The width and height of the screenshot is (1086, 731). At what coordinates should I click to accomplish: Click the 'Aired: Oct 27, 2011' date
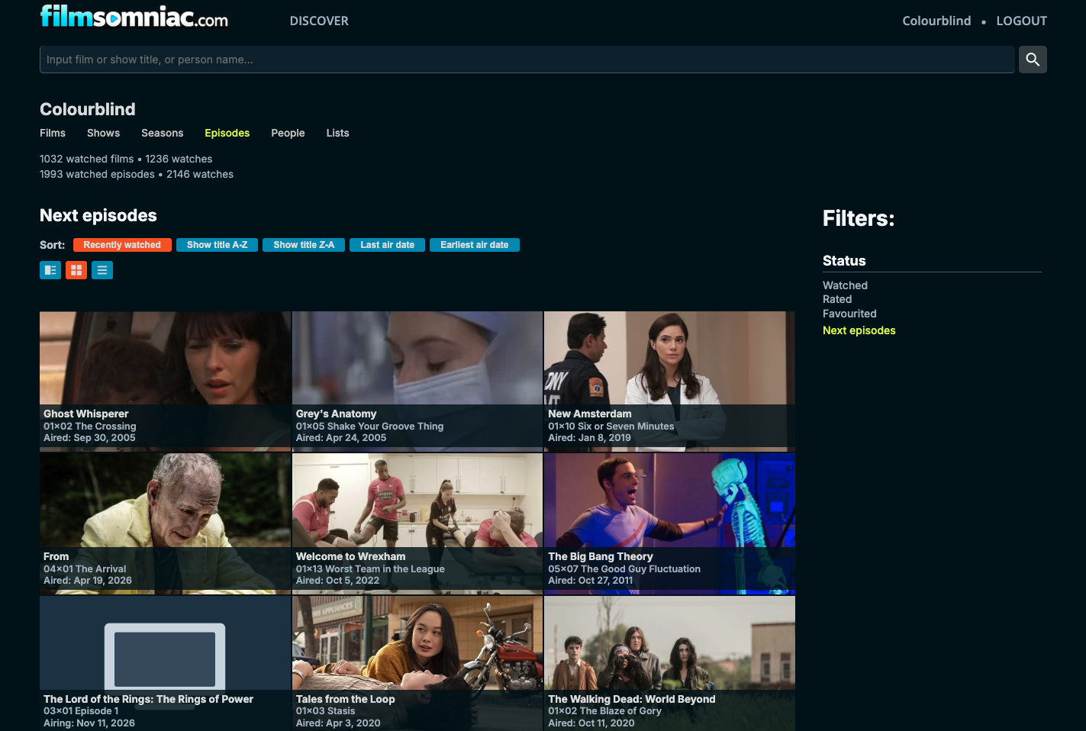[x=591, y=581]
